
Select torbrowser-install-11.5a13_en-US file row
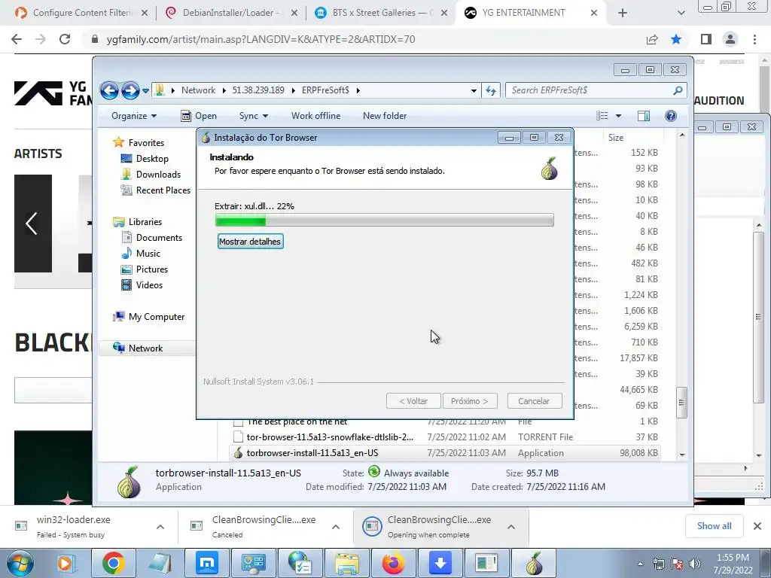(445, 453)
